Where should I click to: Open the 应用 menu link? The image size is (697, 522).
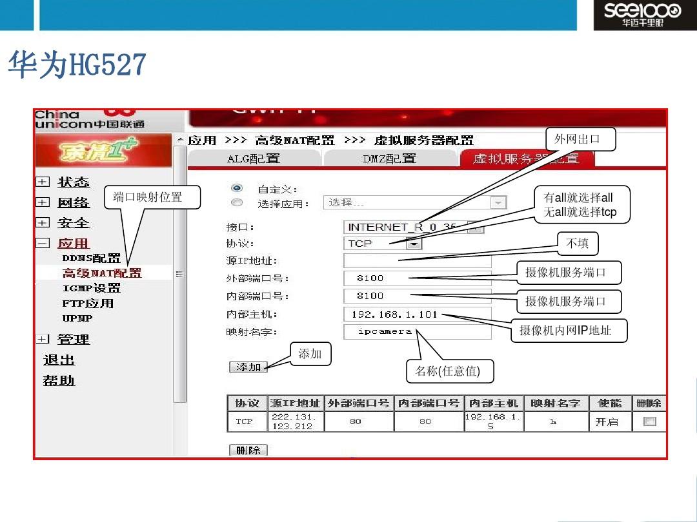point(74,243)
